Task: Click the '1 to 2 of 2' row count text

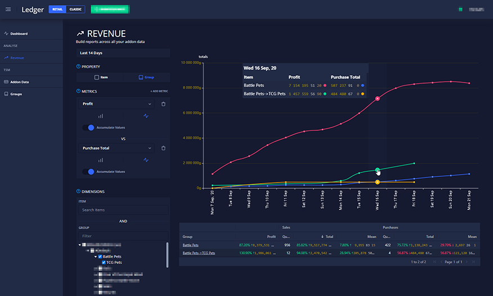Action: 419,262
